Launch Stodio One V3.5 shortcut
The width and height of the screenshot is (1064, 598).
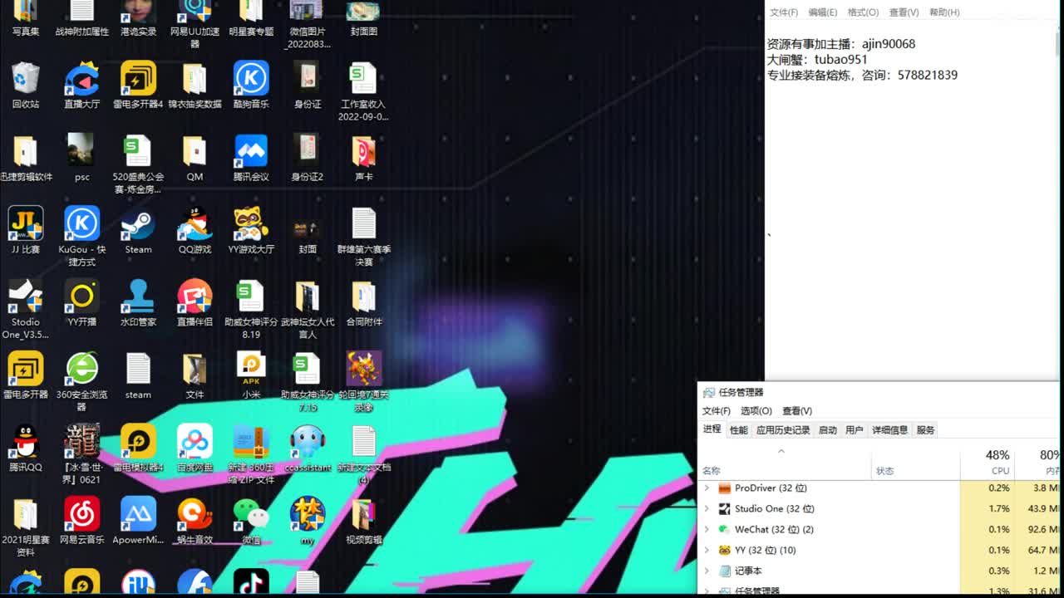pos(25,309)
